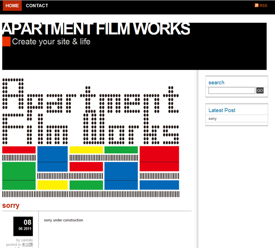Open the category link after 'posted in'
This screenshot has width=275, height=248.
(x=27, y=245)
